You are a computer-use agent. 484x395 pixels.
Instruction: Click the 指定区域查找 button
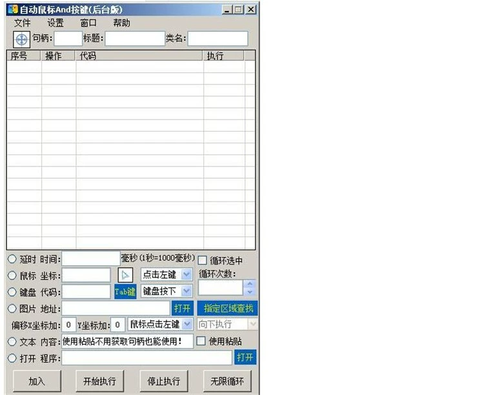[x=228, y=309]
